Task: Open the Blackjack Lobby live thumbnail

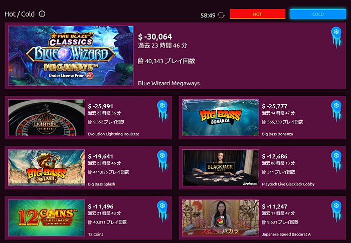Action: [221, 168]
